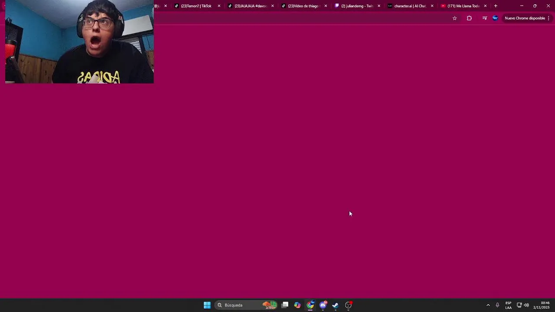Screen dimensions: 555x312
Task: Close the juliandemg Twitch tab
Action: [379, 6]
